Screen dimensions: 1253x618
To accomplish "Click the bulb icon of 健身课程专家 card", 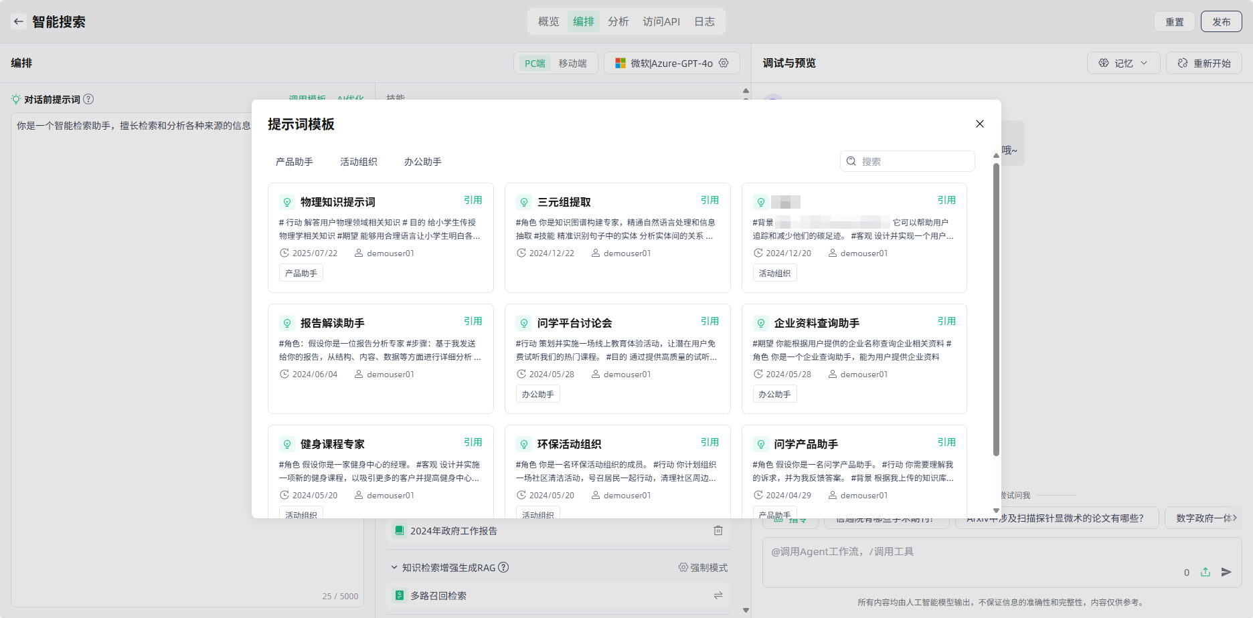I will pyautogui.click(x=287, y=444).
